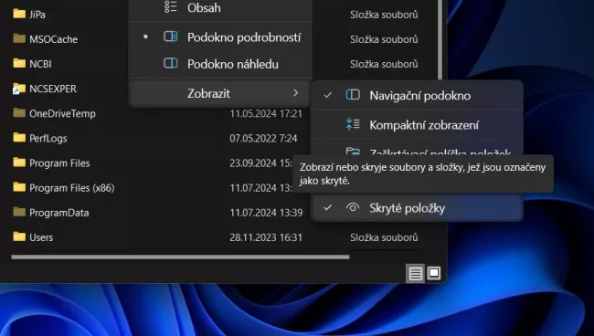
Task: Select the OneDriveTemp folder icon
Action: click(19, 112)
